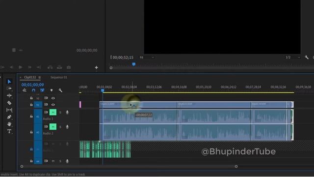Close the Clip0132 timeline tab
This screenshot has width=314, height=177.
(21, 77)
